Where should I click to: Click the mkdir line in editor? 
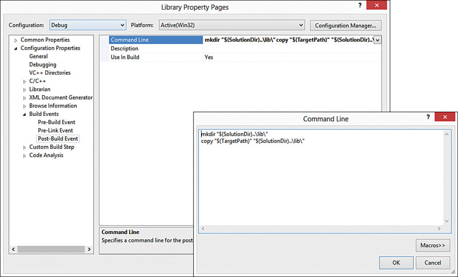[x=235, y=134]
